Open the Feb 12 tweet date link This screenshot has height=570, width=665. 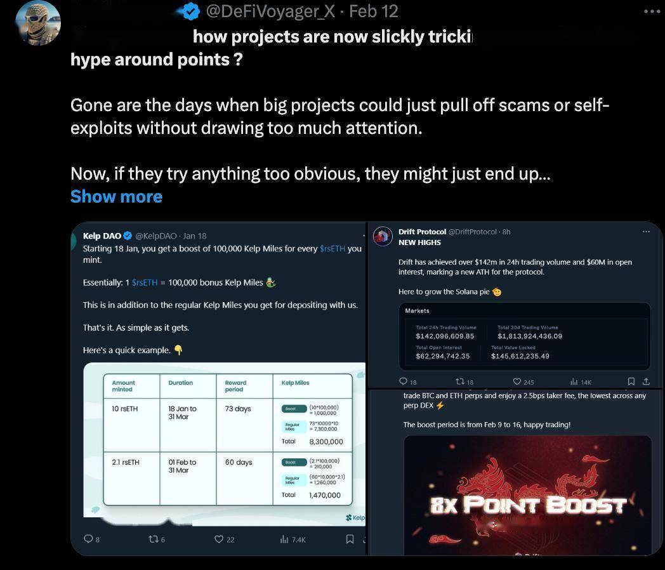point(374,11)
